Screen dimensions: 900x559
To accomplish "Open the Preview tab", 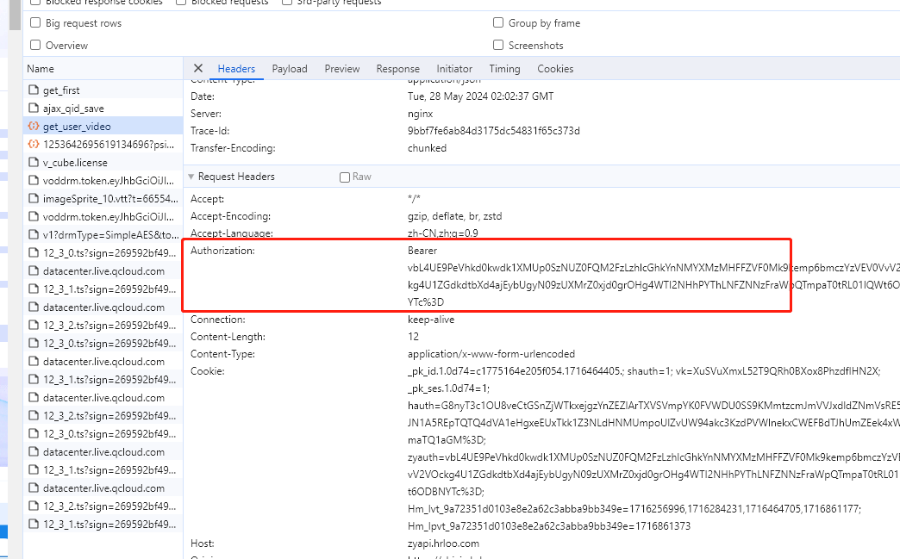I will coord(342,69).
